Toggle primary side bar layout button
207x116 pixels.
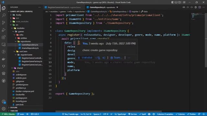pyautogui.click(x=173, y=2)
